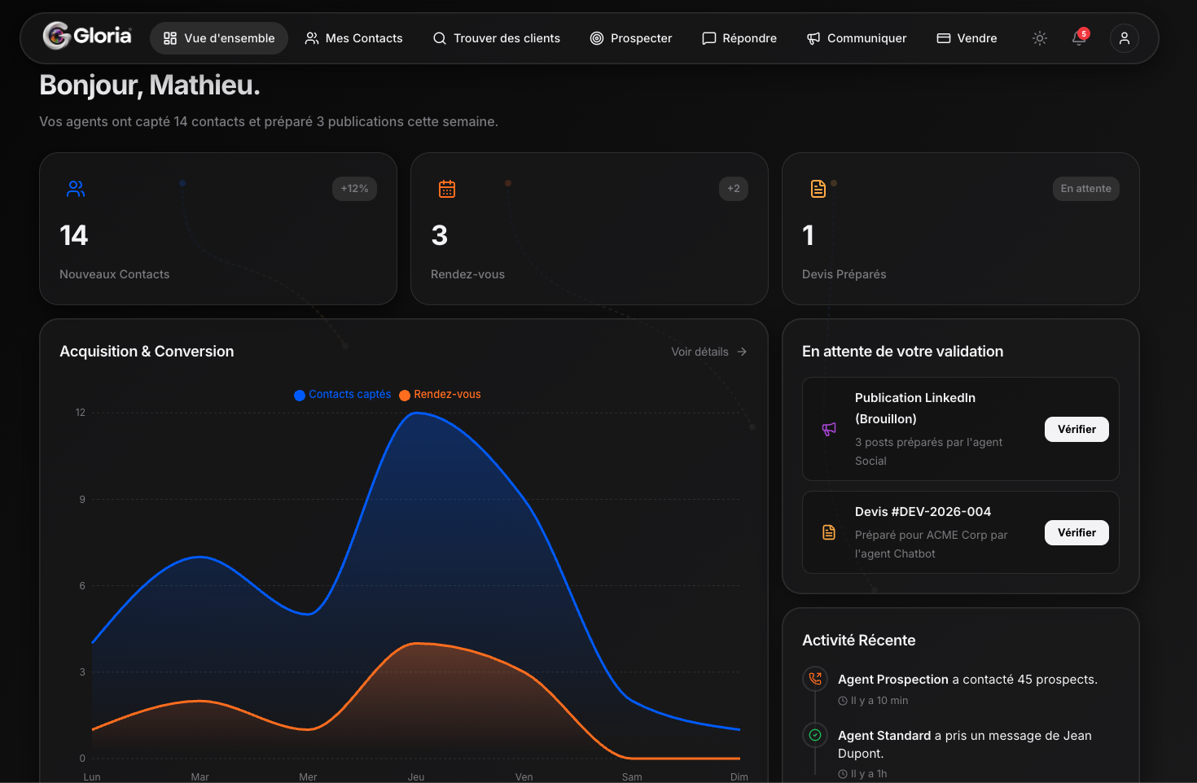Toggle the light/dark theme sun icon

coord(1040,38)
